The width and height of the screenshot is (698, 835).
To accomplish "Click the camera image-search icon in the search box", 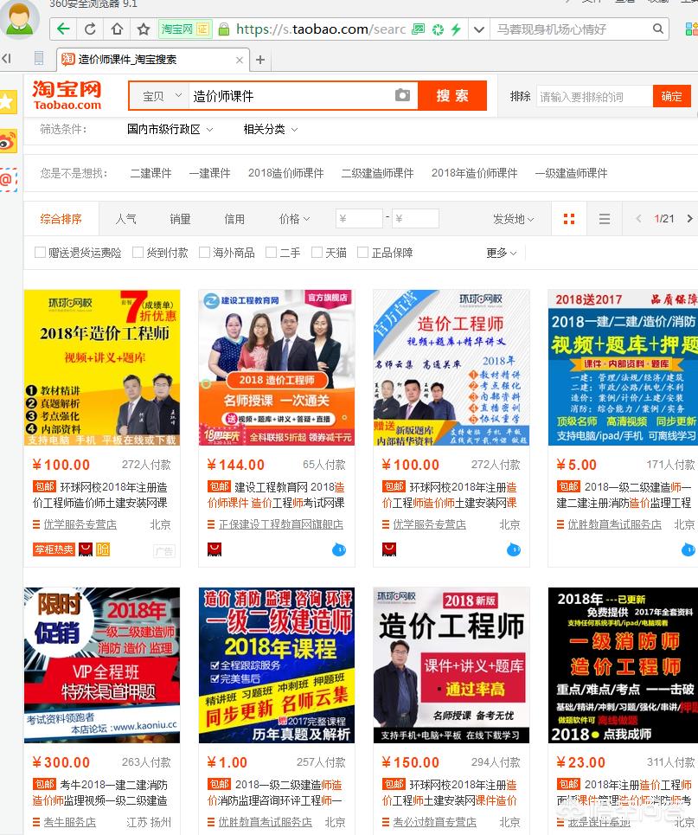I will coord(402,96).
